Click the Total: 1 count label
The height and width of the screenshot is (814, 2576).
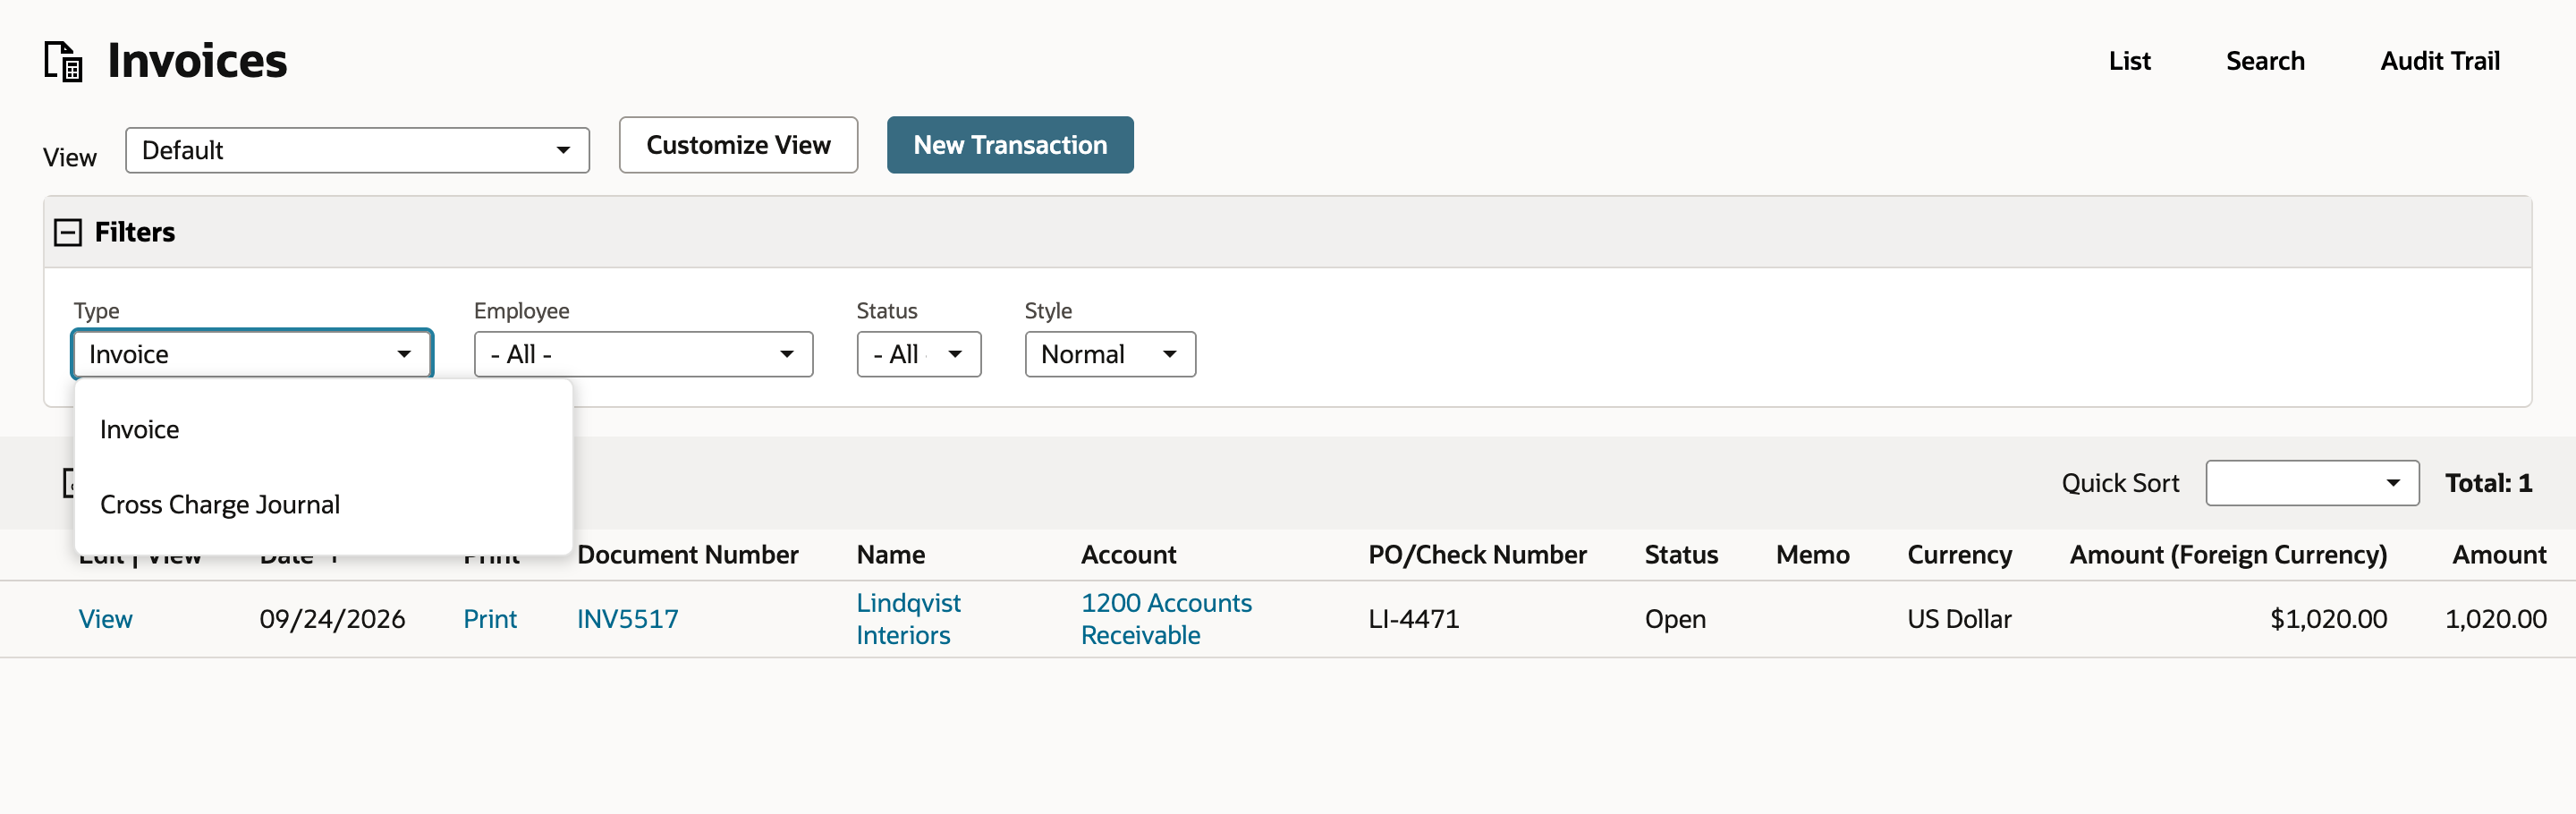click(x=2488, y=483)
